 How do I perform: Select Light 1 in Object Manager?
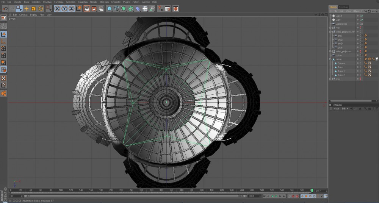tap(338, 16)
